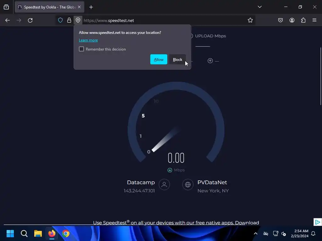Screen dimensions: 322x241
Task: Click the AdChoices icon at bottom right
Action: point(318,222)
